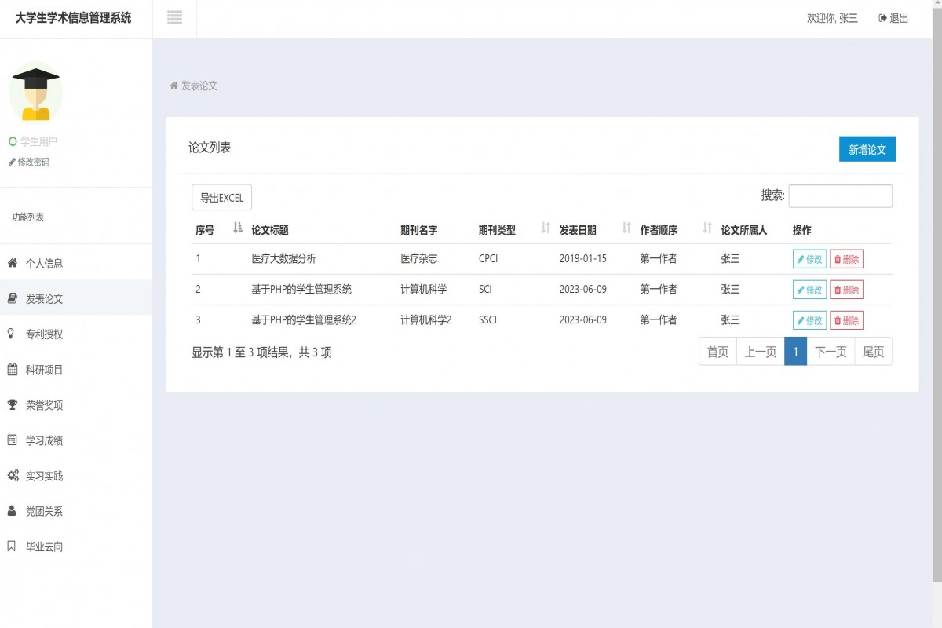
Task: Click the 荣誉奖项 trophy icon
Action: click(14, 404)
